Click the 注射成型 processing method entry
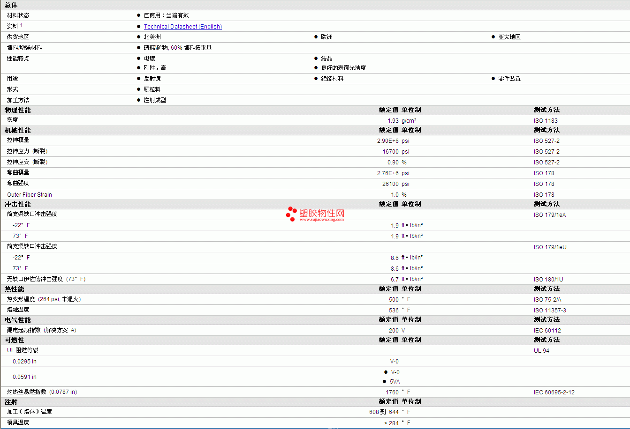 click(x=155, y=100)
